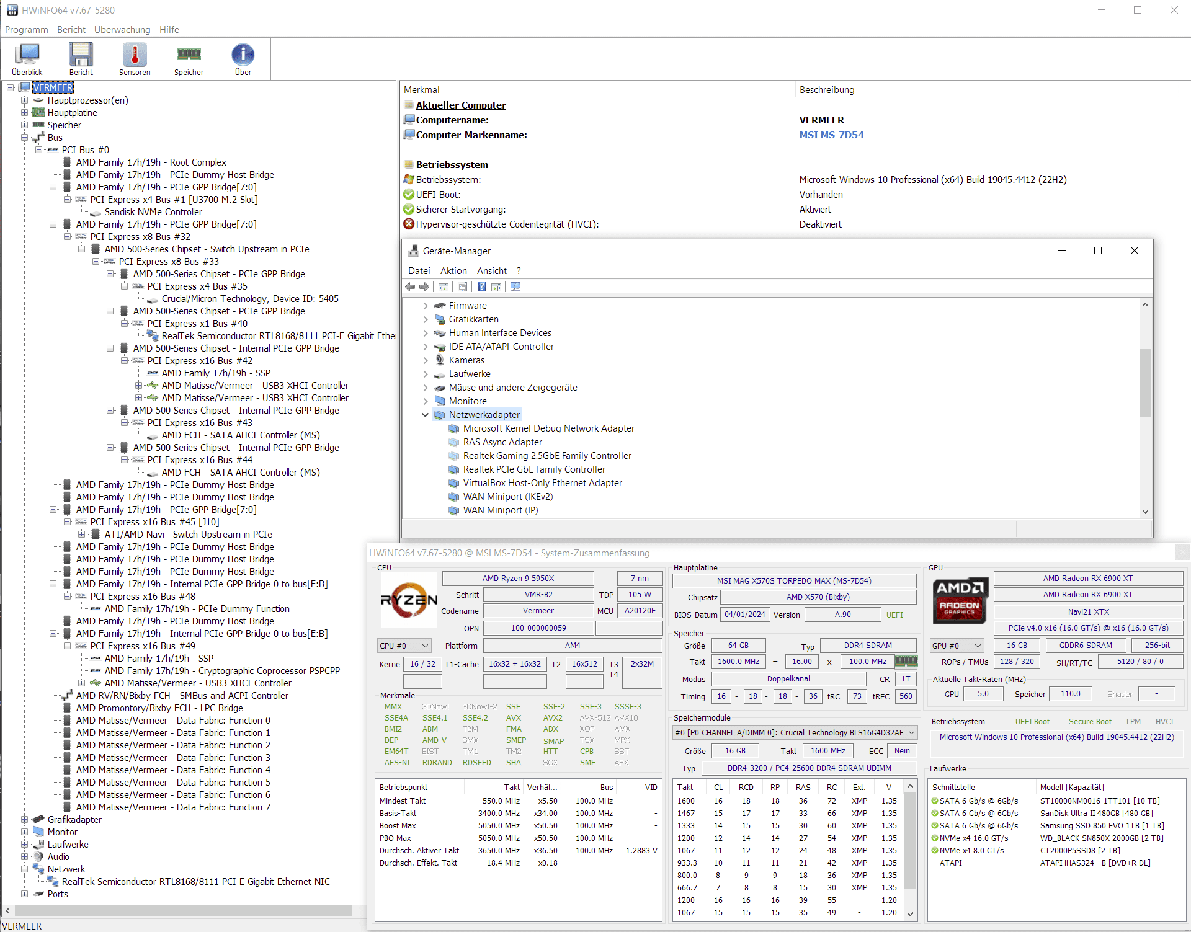Expand Monitore in Geräte-Manager
The height and width of the screenshot is (932, 1191).
click(425, 401)
